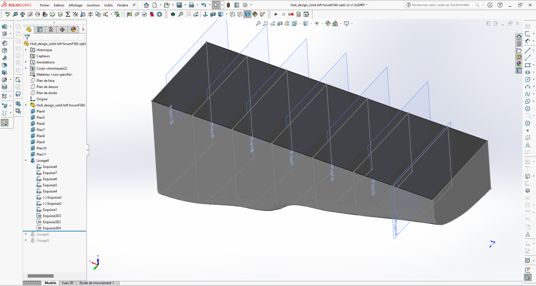Click the Print icon

(192, 5)
